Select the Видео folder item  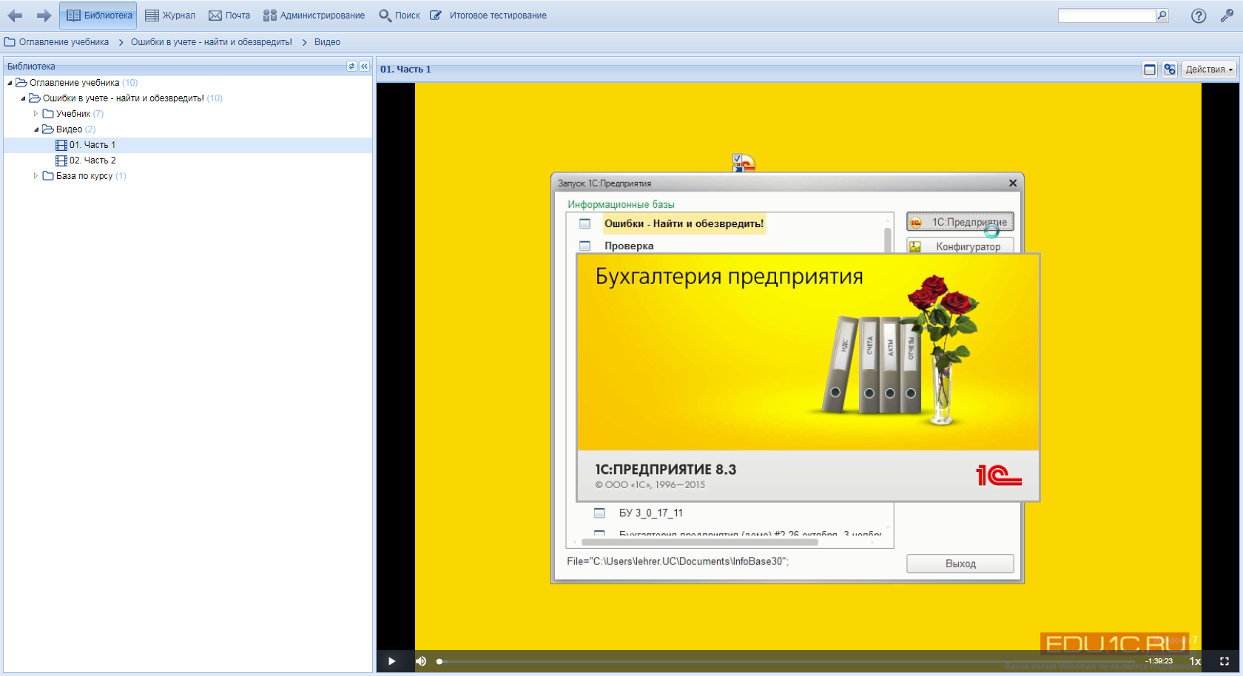[x=69, y=129]
